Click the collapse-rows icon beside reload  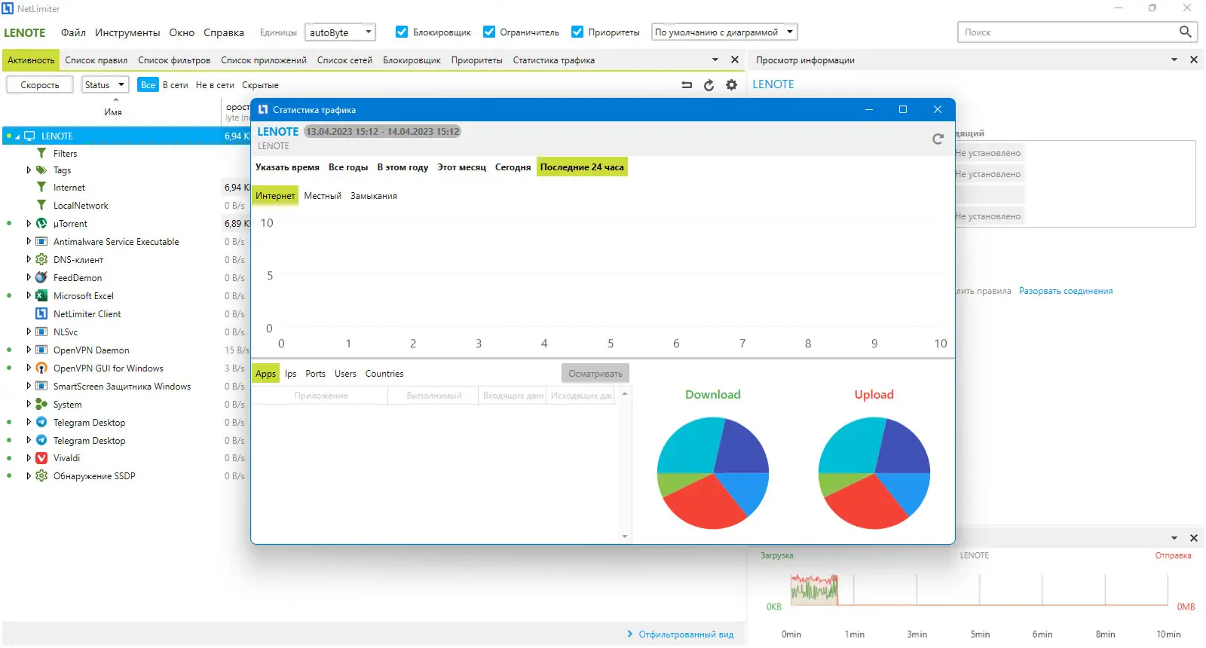point(687,85)
